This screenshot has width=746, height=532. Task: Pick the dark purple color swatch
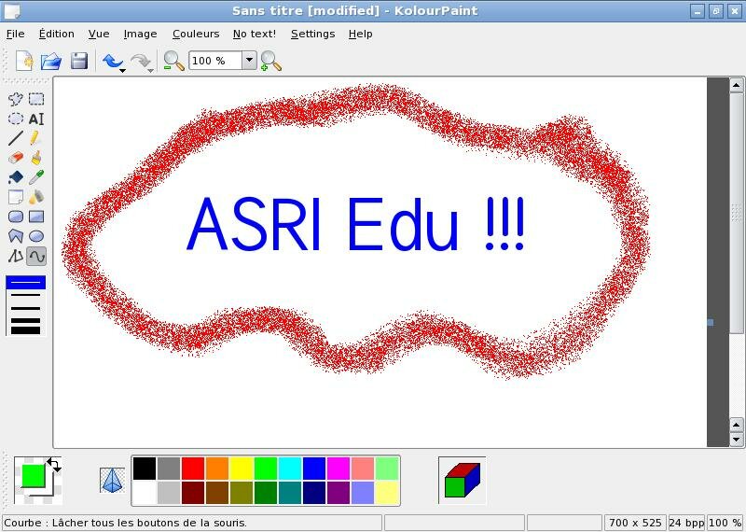click(338, 493)
